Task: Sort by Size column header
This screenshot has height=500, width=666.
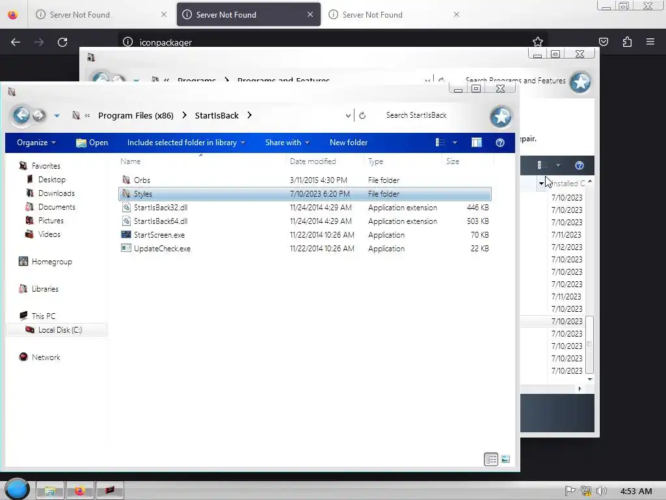Action: click(x=468, y=161)
